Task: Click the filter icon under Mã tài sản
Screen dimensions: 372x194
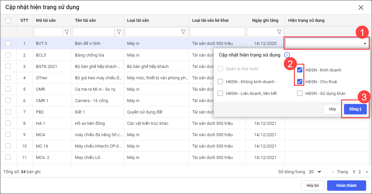Action: click(67, 32)
